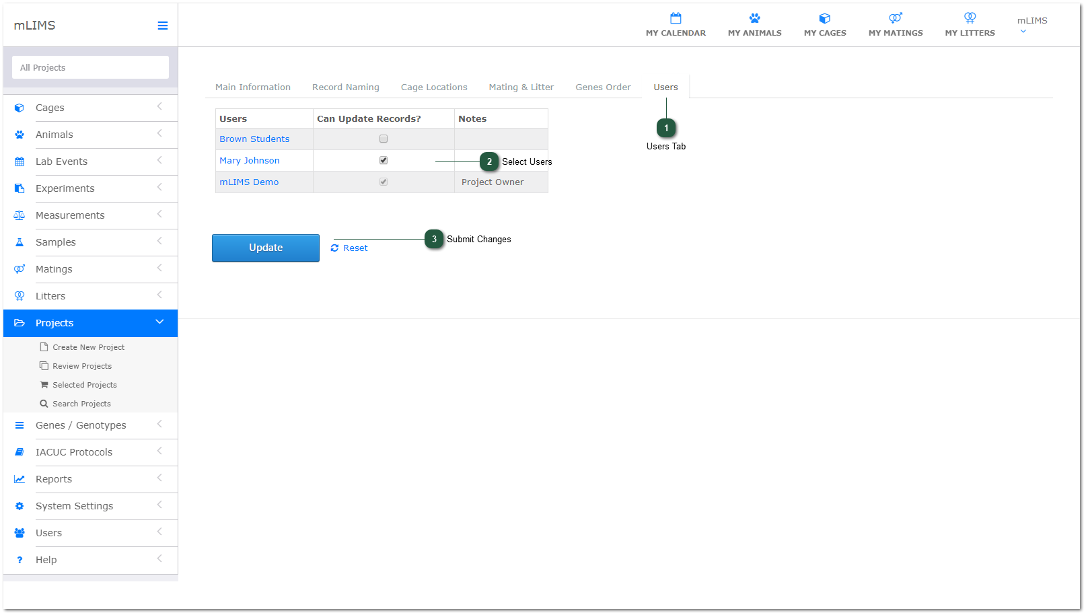Open mLIMS Demo user link
Screen dimensions: 1086x615
249,182
